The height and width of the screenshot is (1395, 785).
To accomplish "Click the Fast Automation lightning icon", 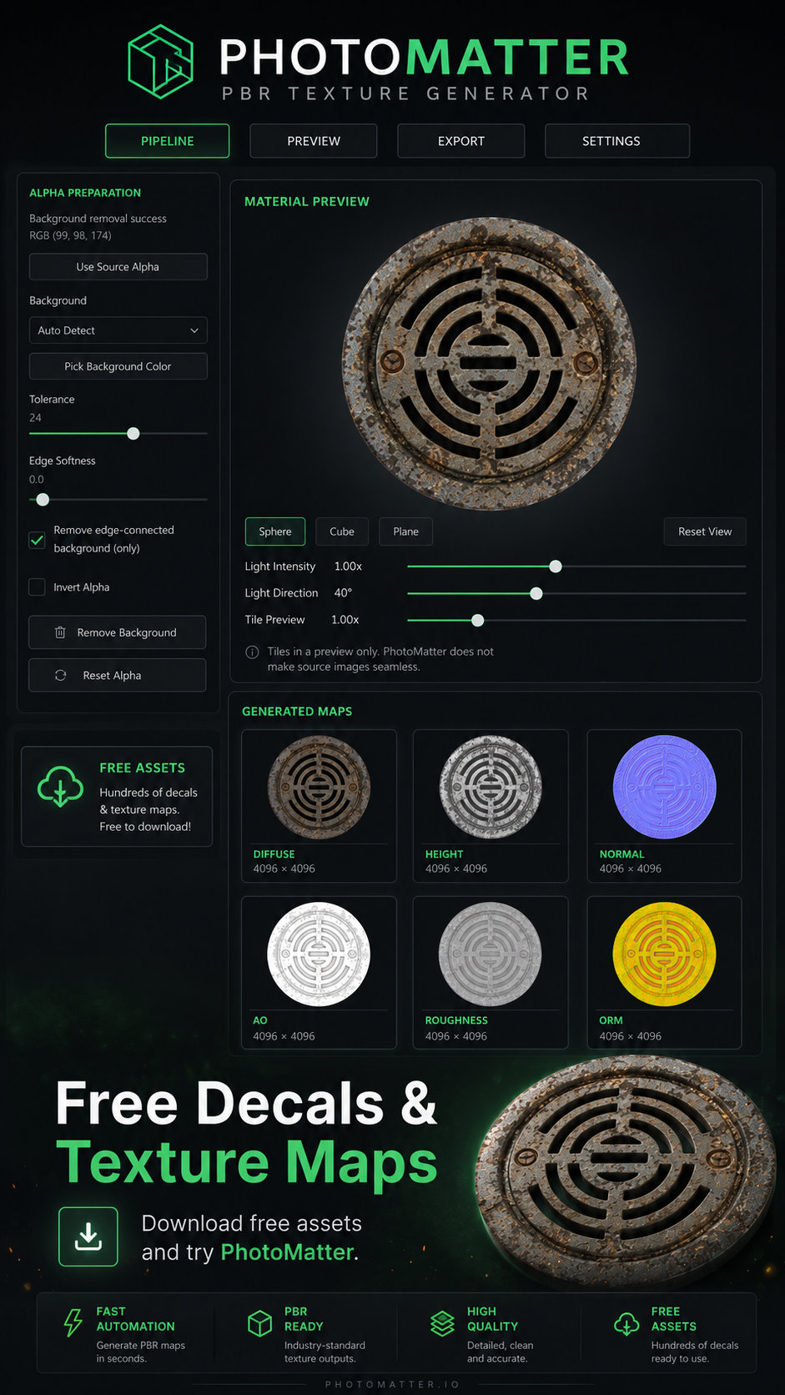I will [x=73, y=1323].
